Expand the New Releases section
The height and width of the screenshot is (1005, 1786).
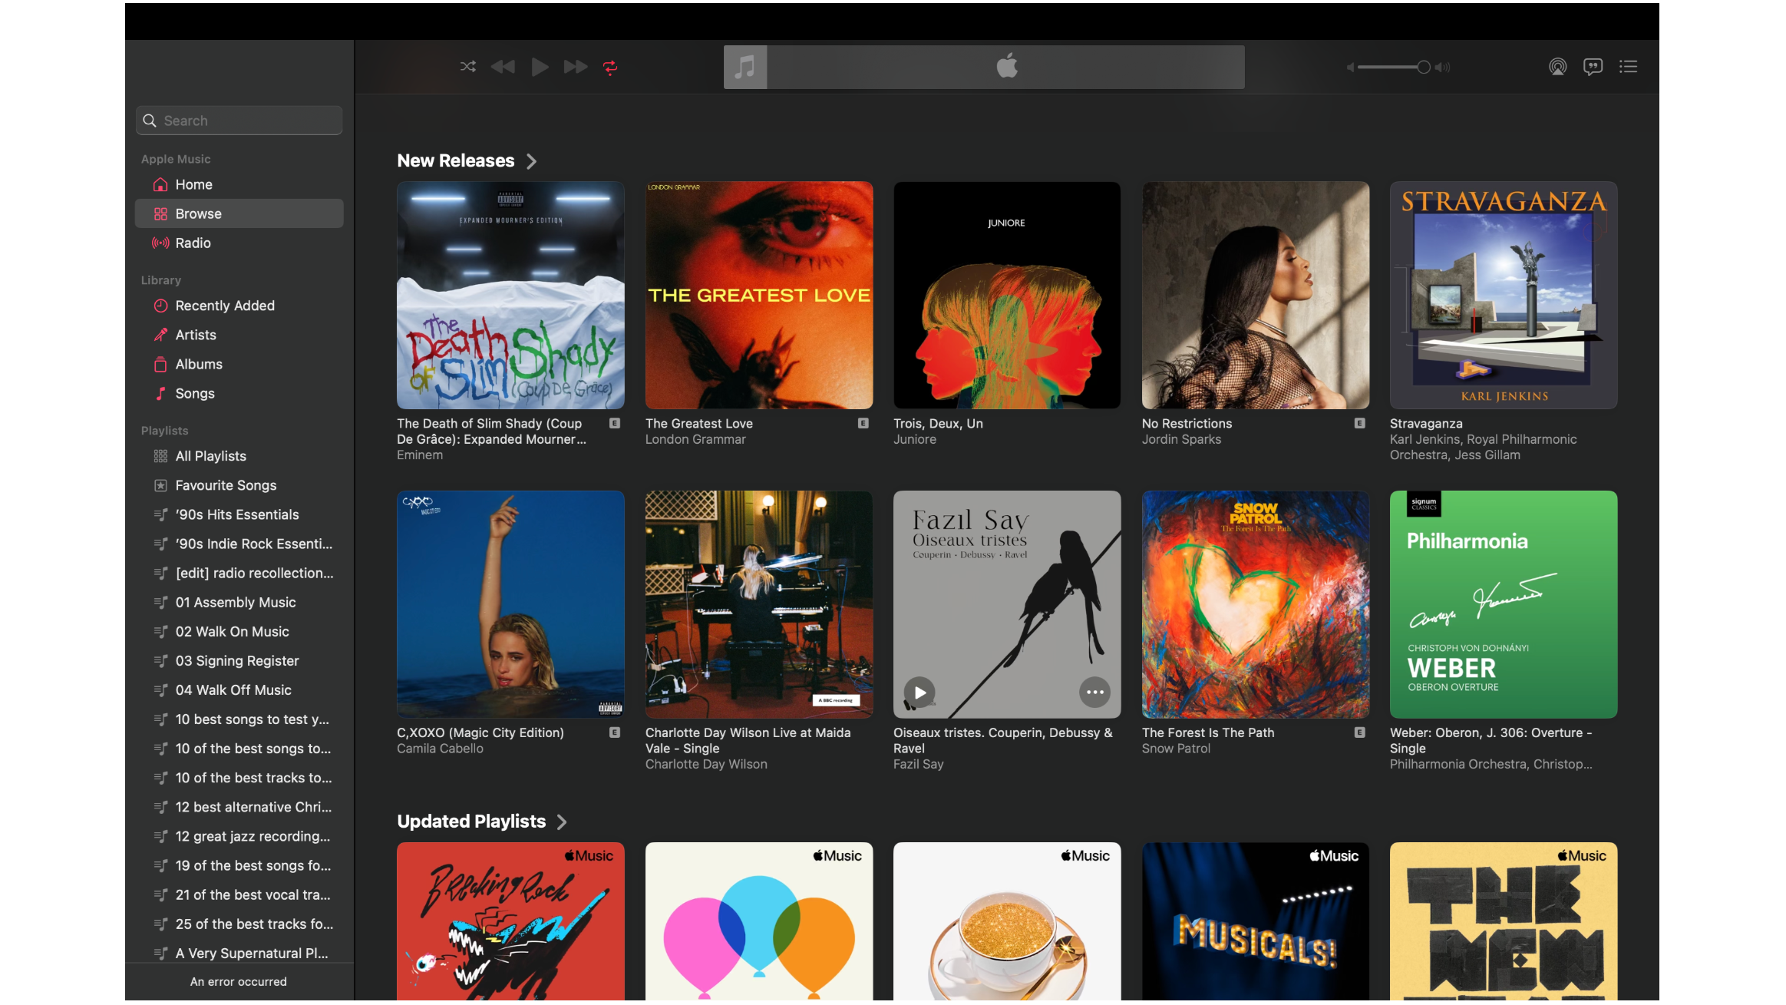(532, 161)
